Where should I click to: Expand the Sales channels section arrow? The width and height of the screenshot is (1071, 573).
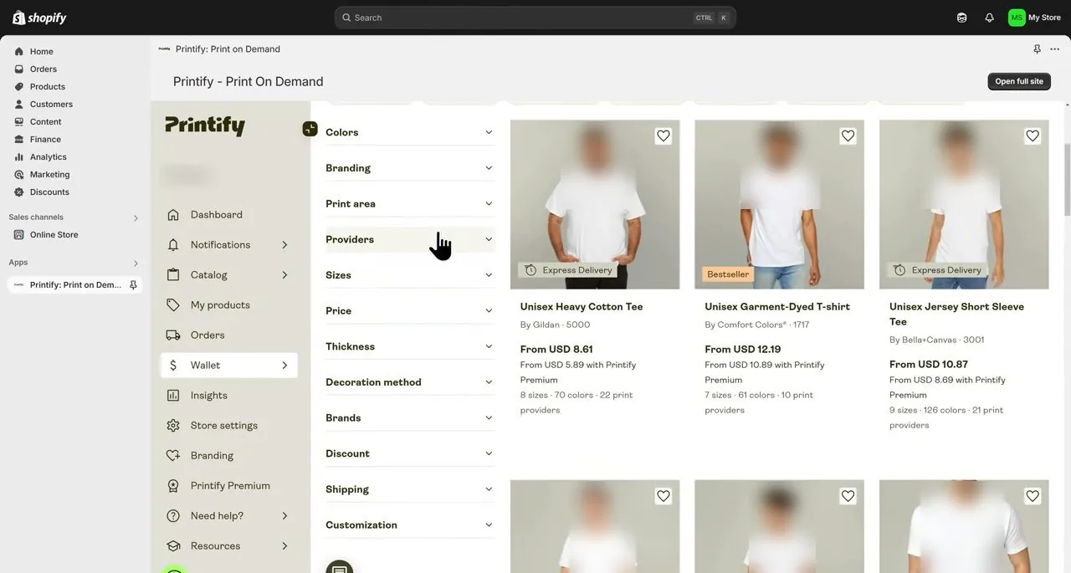pyautogui.click(x=136, y=217)
